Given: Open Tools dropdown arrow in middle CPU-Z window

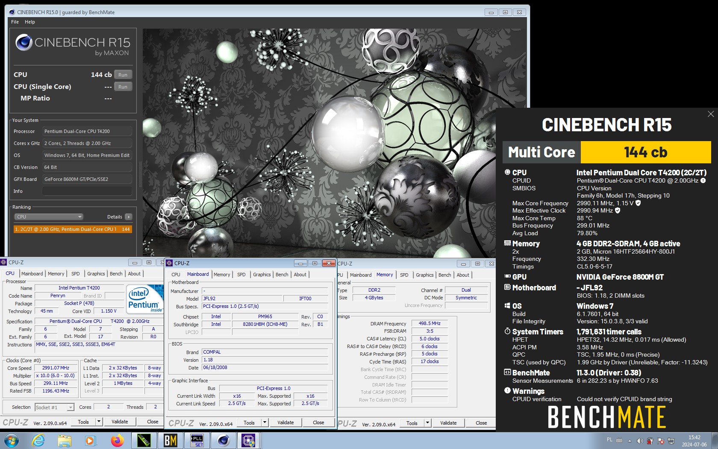Looking at the screenshot, I should coord(265,422).
